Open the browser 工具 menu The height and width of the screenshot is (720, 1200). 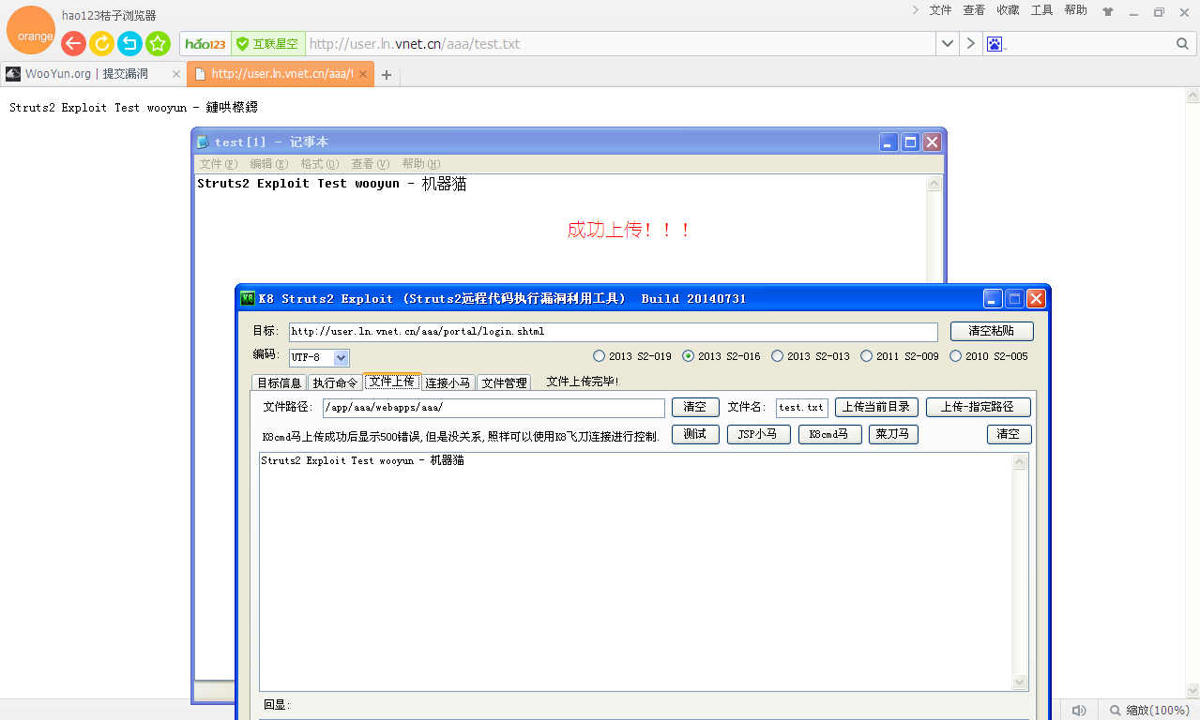[x=1041, y=10]
